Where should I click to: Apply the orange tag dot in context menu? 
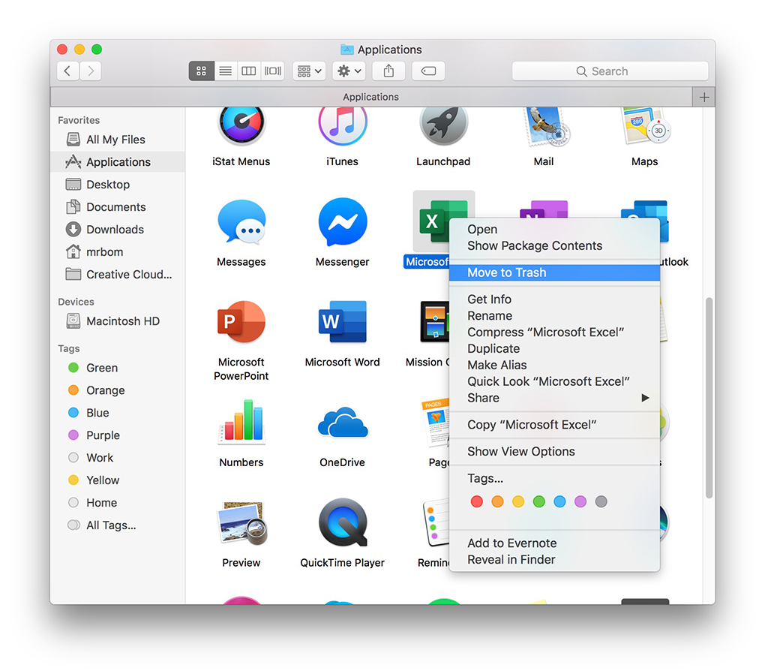coord(498,501)
